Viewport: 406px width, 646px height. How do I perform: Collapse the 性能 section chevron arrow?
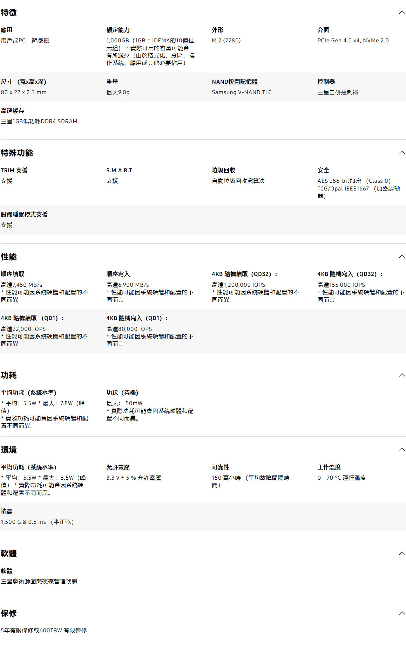[402, 257]
